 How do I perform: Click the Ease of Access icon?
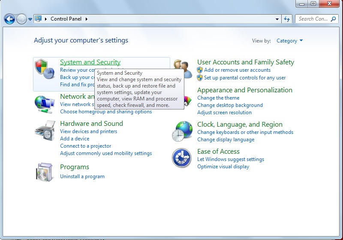[181, 158]
